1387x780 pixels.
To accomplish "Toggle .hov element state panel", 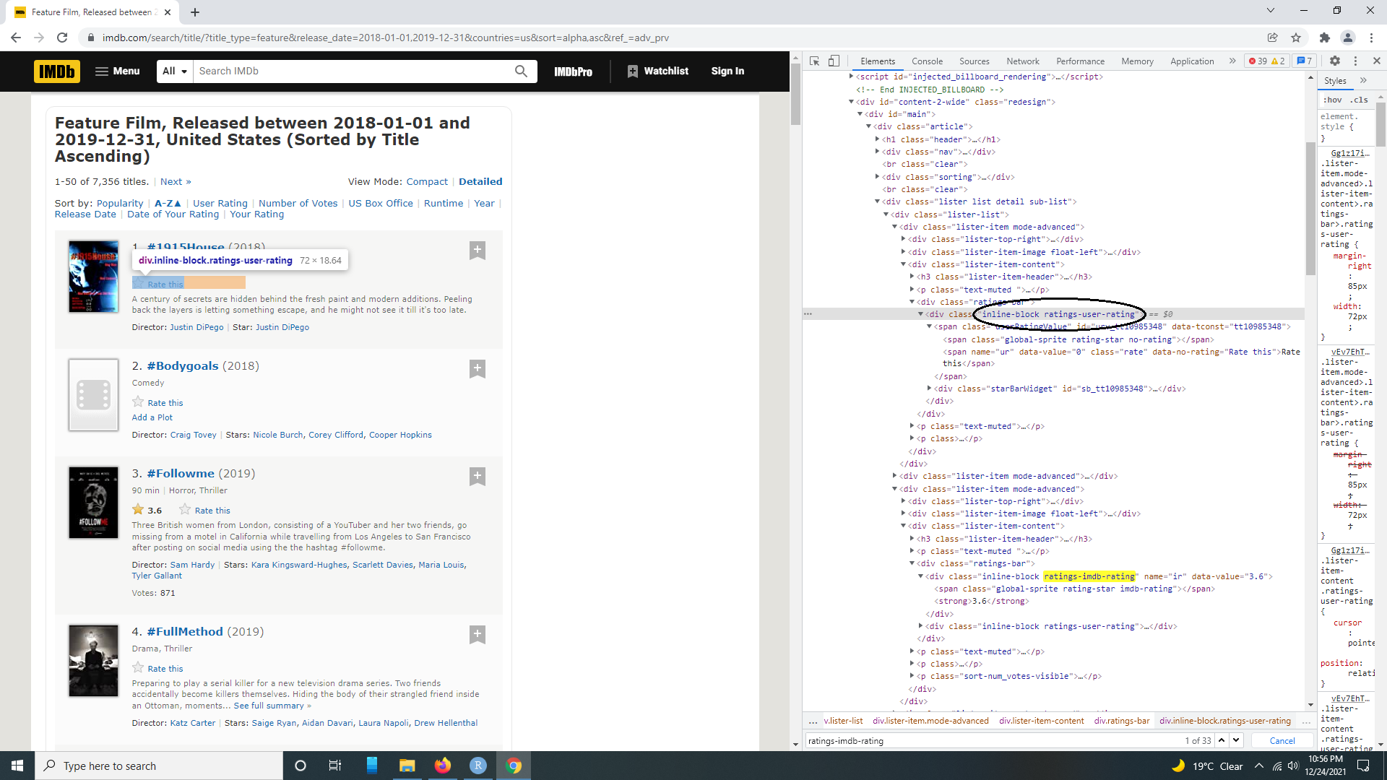I will [x=1332, y=100].
